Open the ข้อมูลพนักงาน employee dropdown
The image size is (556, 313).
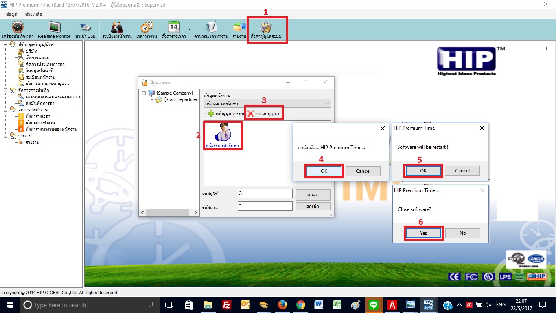click(267, 104)
